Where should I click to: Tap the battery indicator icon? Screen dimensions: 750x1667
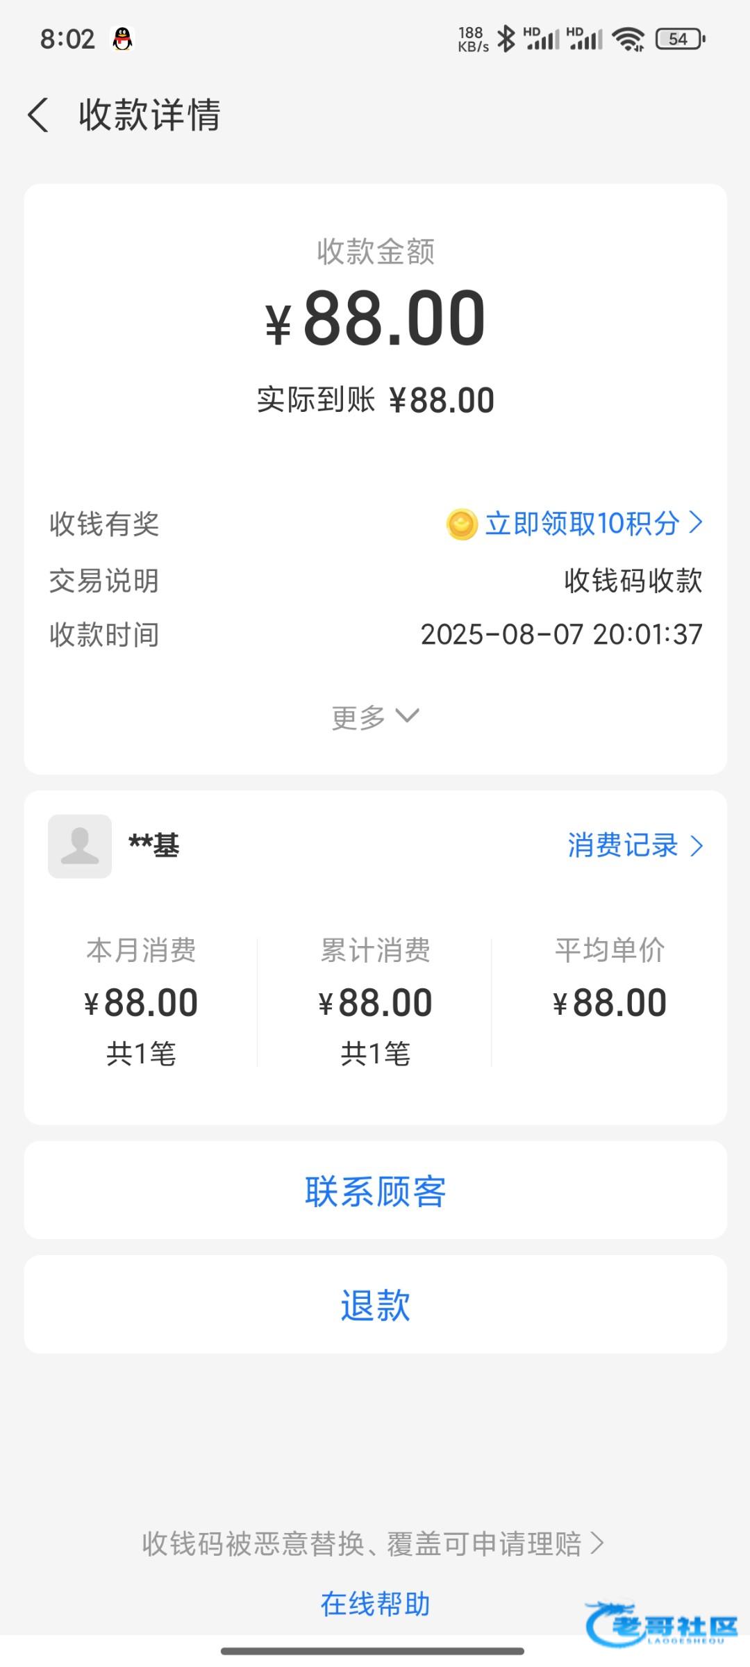click(x=680, y=39)
